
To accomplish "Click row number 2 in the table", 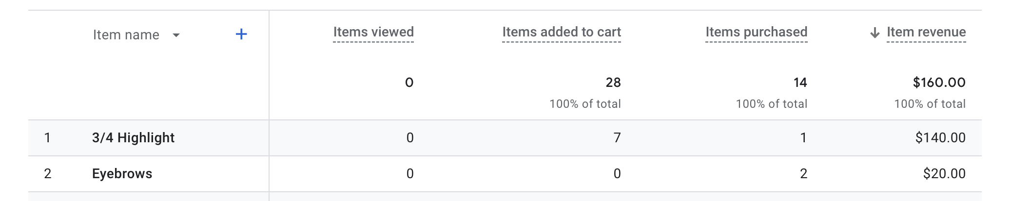I will (x=47, y=174).
